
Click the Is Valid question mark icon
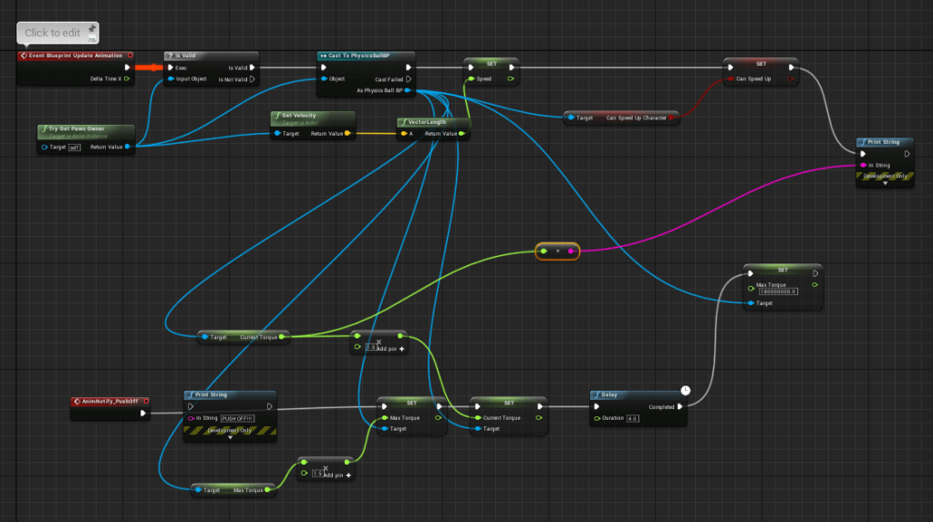170,56
